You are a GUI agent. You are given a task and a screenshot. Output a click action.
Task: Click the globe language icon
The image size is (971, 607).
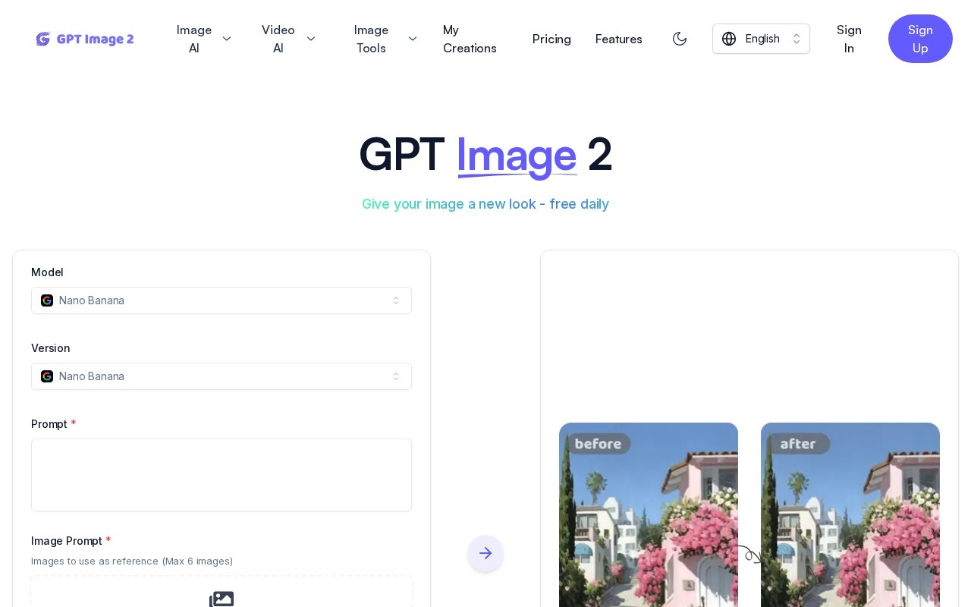pos(729,39)
